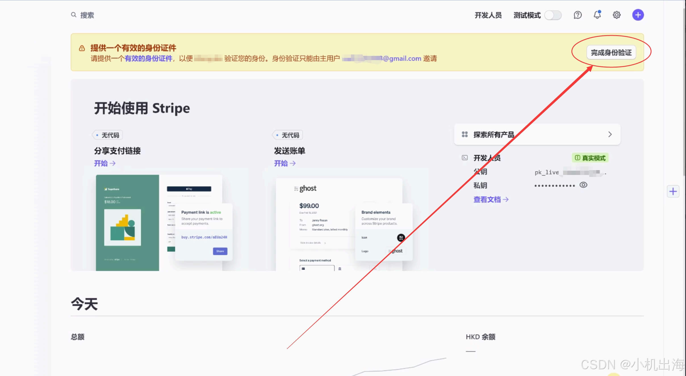Click the right-edge plus panel icon

coord(673,191)
